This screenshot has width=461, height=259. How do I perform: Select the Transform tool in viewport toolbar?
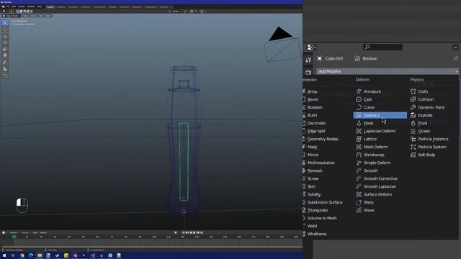(5, 55)
